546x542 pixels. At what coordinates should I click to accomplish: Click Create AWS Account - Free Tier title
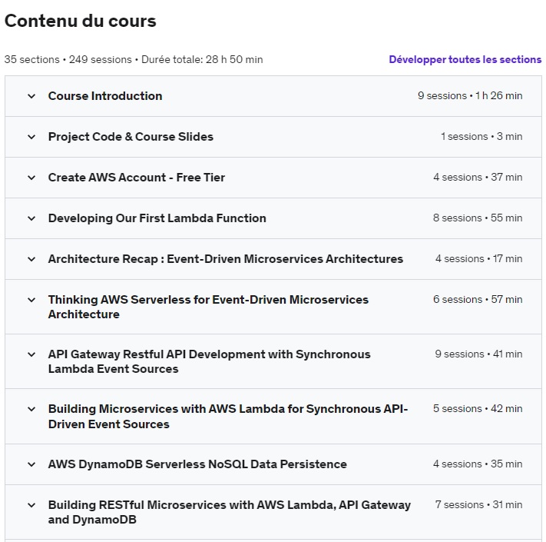[x=137, y=178]
